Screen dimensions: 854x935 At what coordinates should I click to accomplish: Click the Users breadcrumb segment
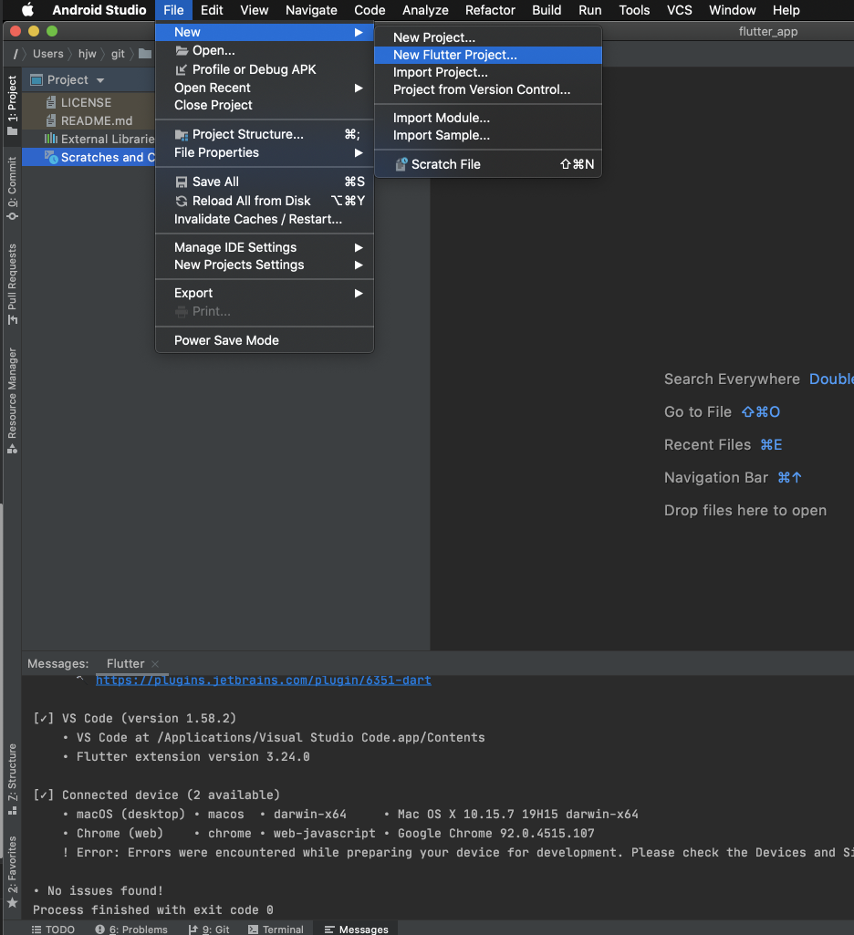click(47, 54)
